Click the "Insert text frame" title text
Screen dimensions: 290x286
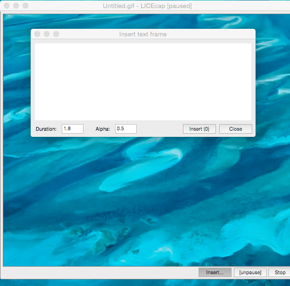click(143, 34)
